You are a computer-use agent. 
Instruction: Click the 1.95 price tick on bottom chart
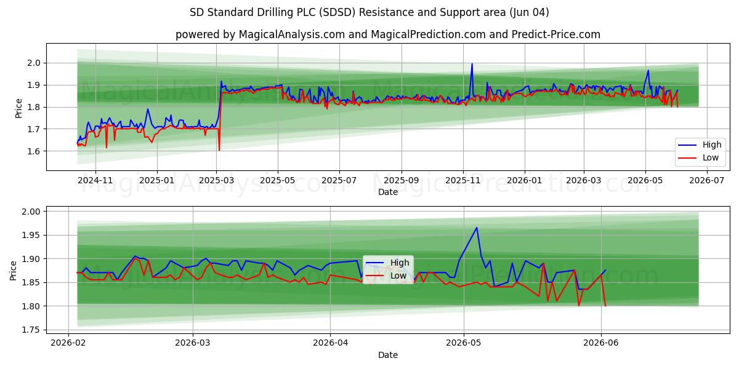coord(32,236)
